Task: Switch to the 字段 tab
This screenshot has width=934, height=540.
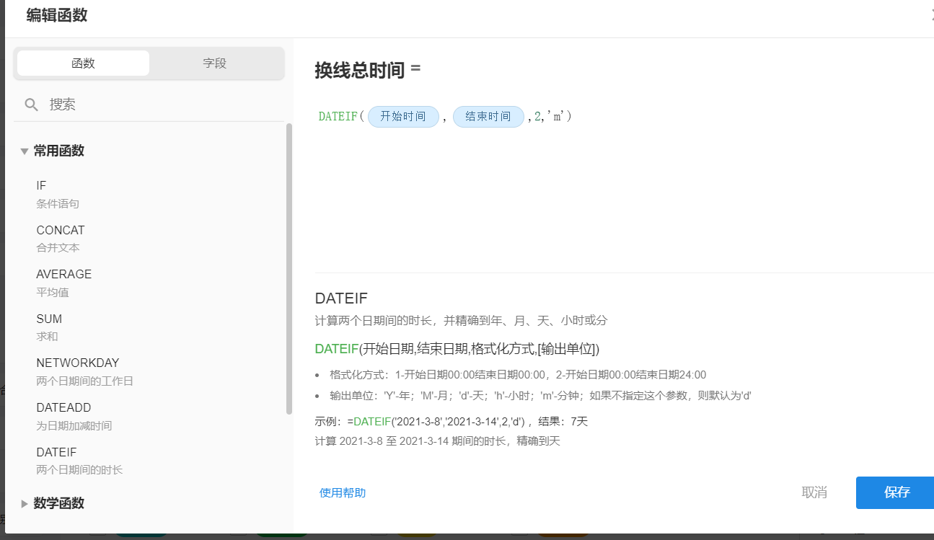Action: pos(215,63)
